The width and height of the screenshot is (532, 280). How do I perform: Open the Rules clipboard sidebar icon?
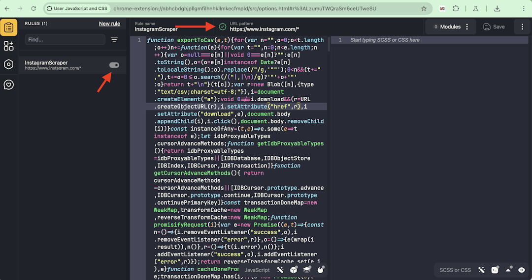pos(8,27)
